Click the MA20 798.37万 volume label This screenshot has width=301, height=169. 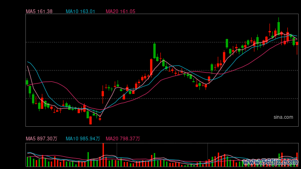click(123, 138)
